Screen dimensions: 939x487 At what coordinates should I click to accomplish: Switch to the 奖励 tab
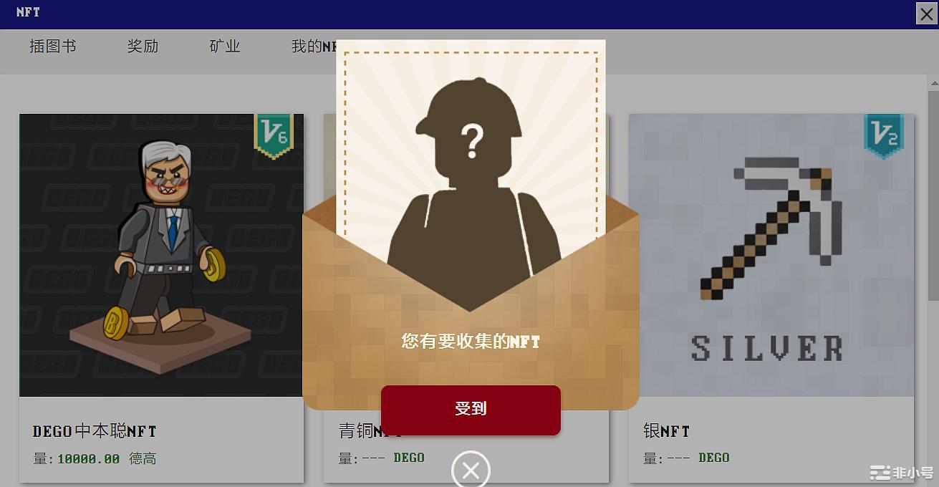coord(143,47)
